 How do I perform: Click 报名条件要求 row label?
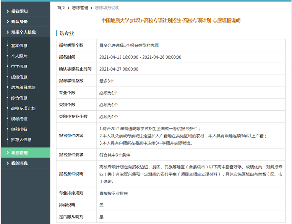71,155
